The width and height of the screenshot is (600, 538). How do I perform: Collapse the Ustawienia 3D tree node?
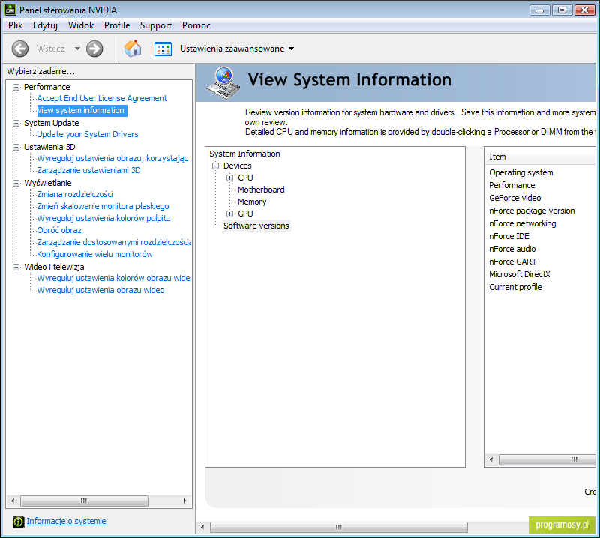point(16,147)
